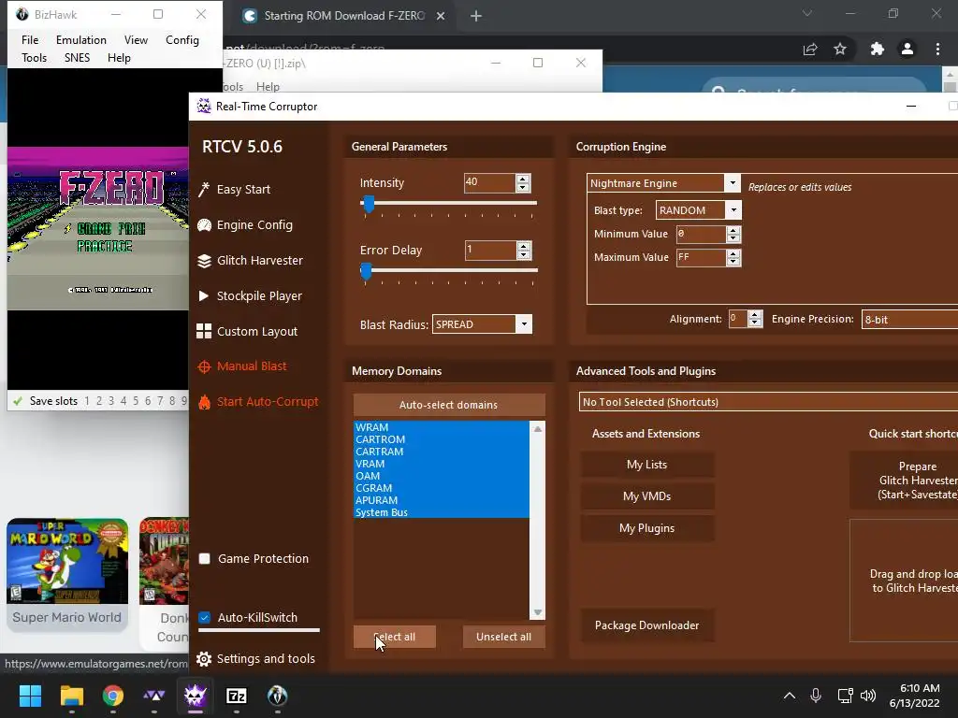Viewport: 958px width, 718px height.
Task: Open My VMDs button
Action: [x=647, y=496]
